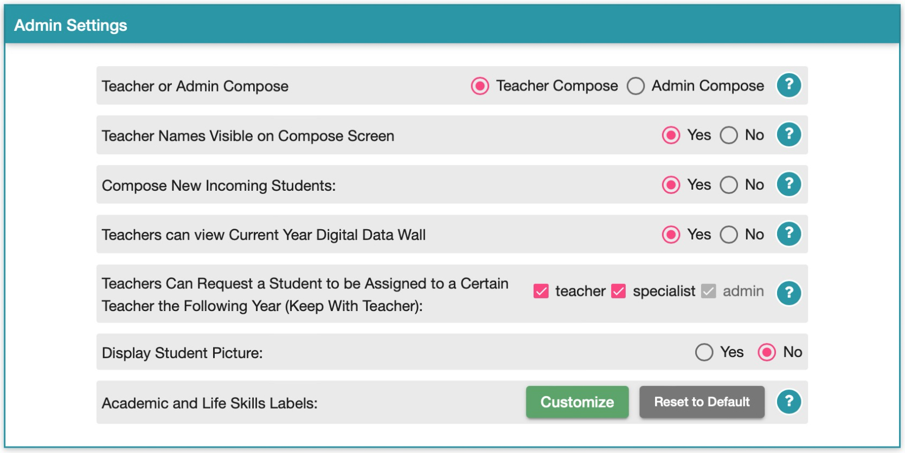
Task: Choose Yes for Compose New Incoming Students
Action: point(671,185)
